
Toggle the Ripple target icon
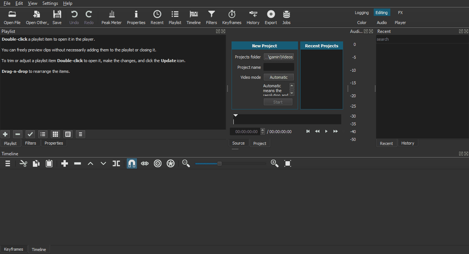coord(158,163)
